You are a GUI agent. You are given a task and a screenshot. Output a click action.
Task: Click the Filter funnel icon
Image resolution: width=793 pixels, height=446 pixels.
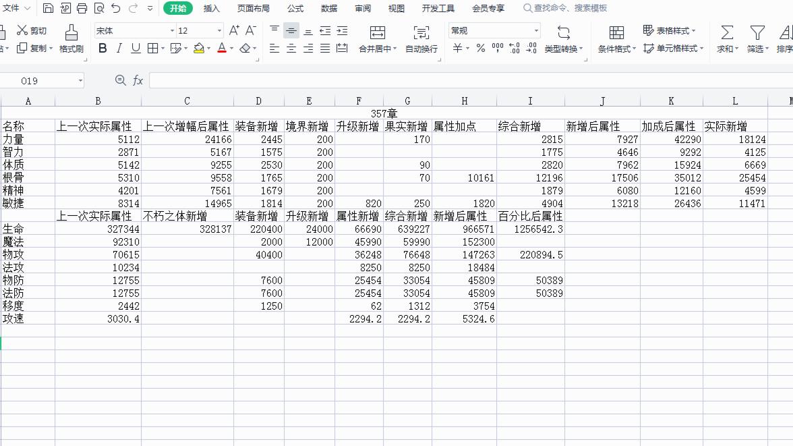click(757, 33)
